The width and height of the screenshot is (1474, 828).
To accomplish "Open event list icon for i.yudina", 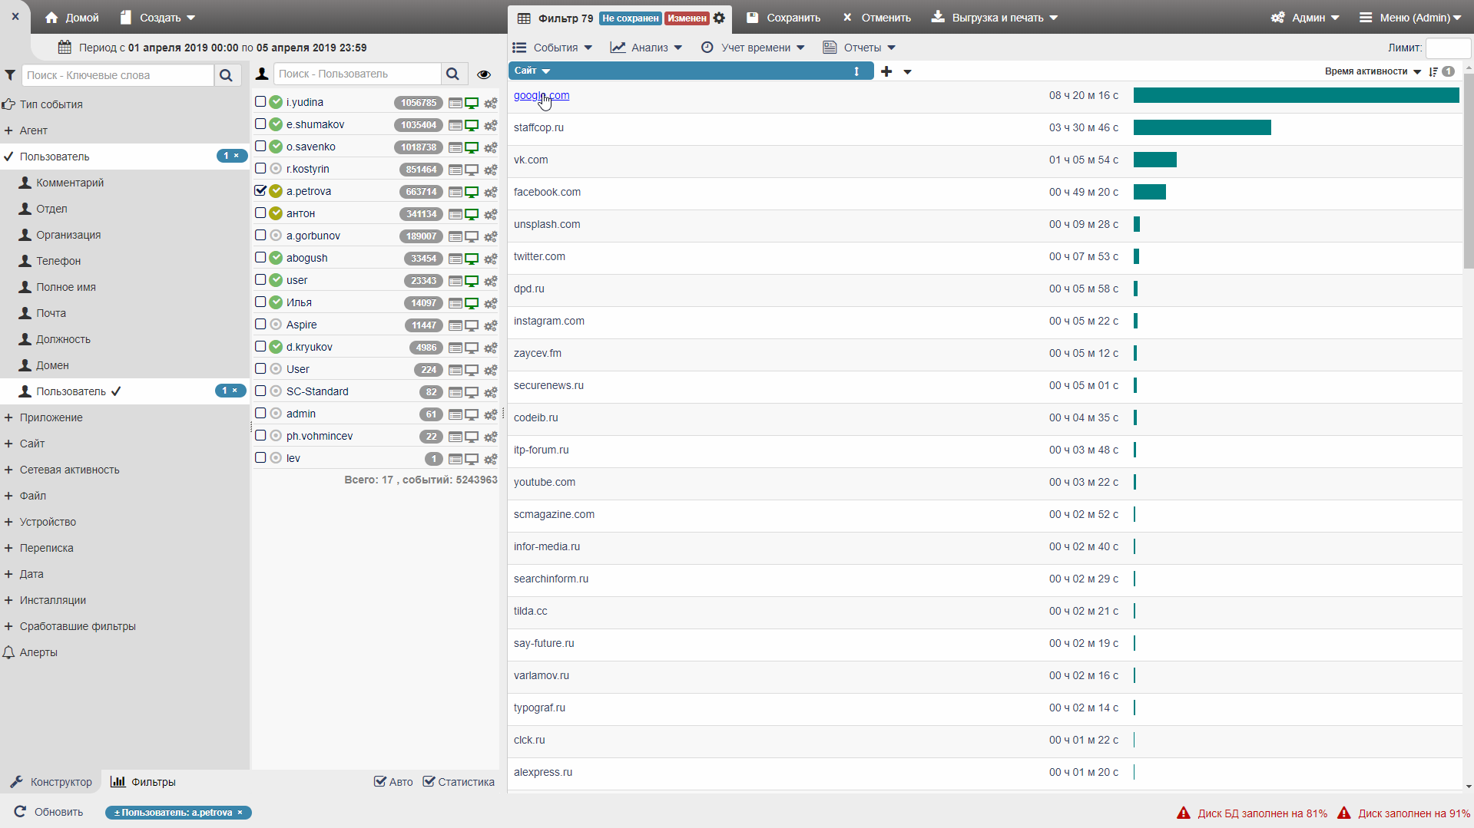I will coord(455,103).
